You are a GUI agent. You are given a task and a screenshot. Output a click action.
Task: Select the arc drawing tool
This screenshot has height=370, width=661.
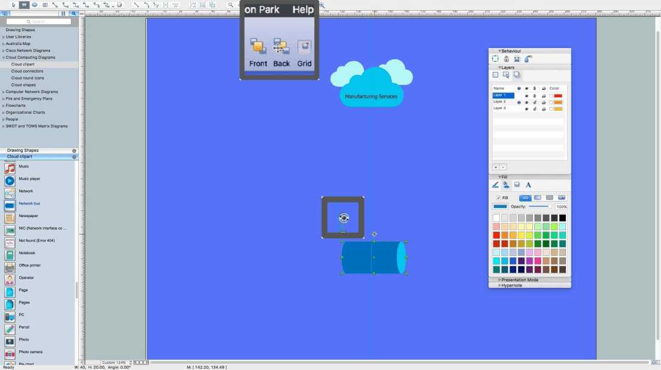coord(146,5)
